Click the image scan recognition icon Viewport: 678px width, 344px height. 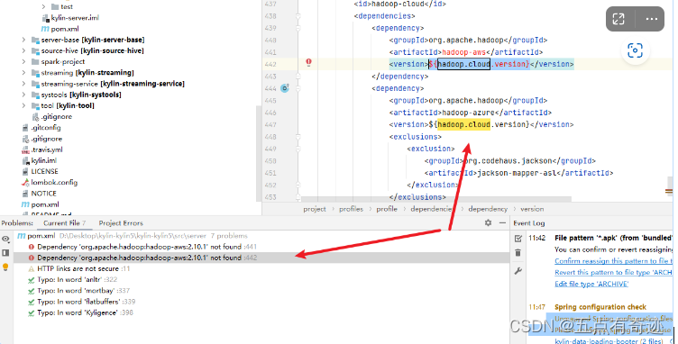(635, 50)
